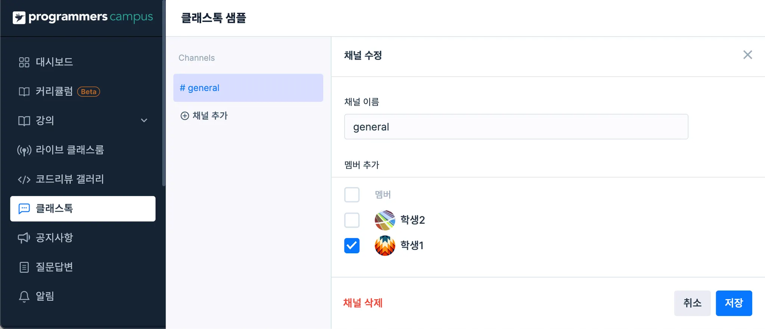
Task: Click the red 채널 삭제 link
Action: tap(363, 303)
